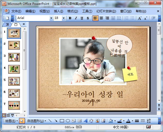Image resolution: width=163 pixels, height=132 pixels.
Task: Toggle bulleted list
Action: pyautogui.click(x=132, y=18)
